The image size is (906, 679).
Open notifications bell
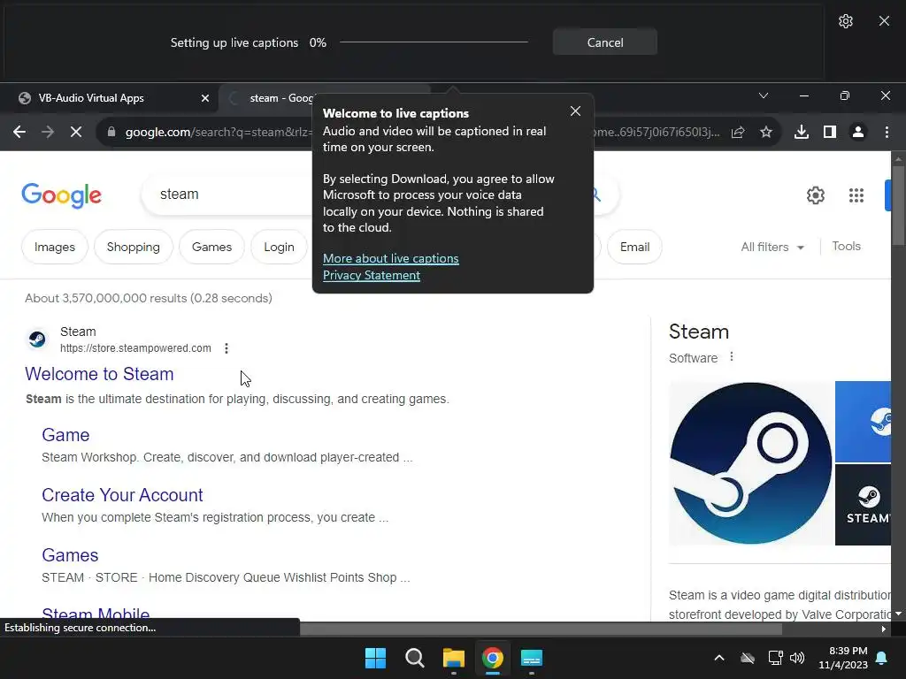[x=882, y=658]
